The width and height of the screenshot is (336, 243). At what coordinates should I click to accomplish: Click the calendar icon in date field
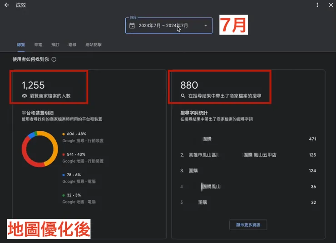(x=132, y=26)
